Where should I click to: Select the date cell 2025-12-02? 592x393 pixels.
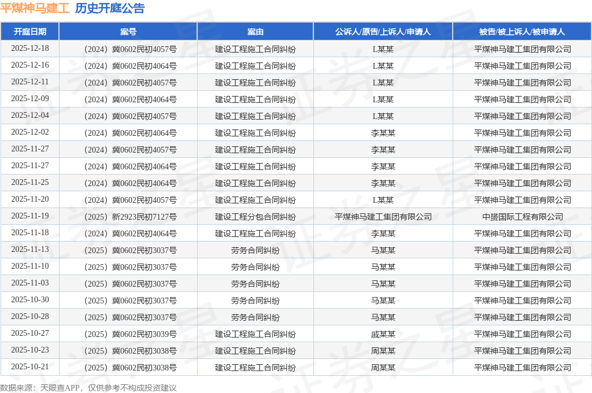(30, 132)
